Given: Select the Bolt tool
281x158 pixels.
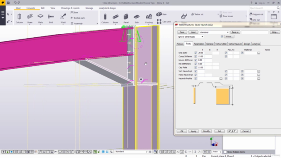Looking at the screenshot, I should pos(51,18).
